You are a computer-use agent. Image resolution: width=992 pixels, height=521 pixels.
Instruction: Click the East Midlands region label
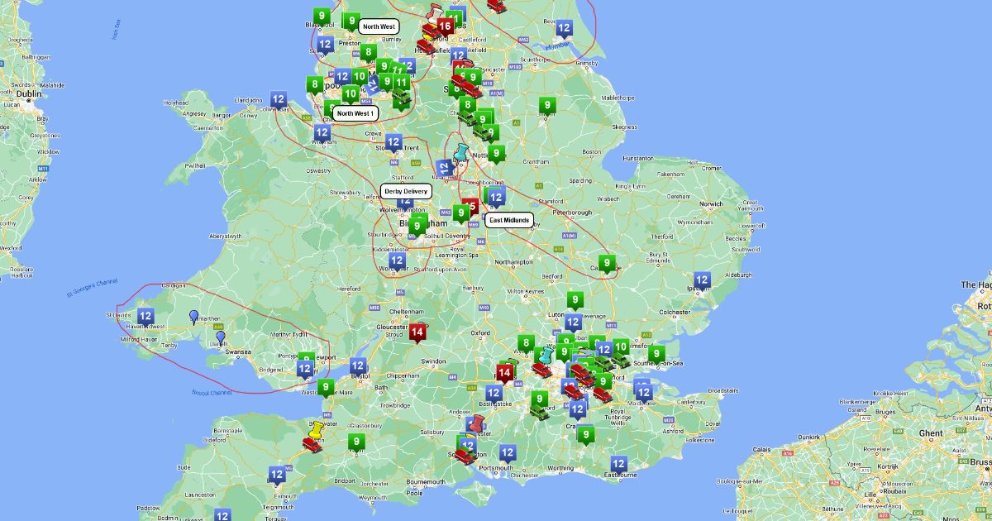tap(509, 220)
